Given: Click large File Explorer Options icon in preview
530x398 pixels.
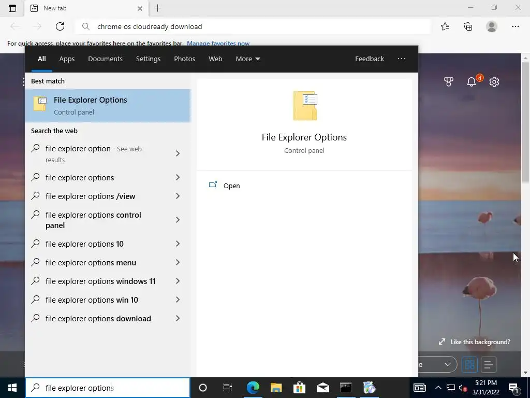Looking at the screenshot, I should 305,106.
